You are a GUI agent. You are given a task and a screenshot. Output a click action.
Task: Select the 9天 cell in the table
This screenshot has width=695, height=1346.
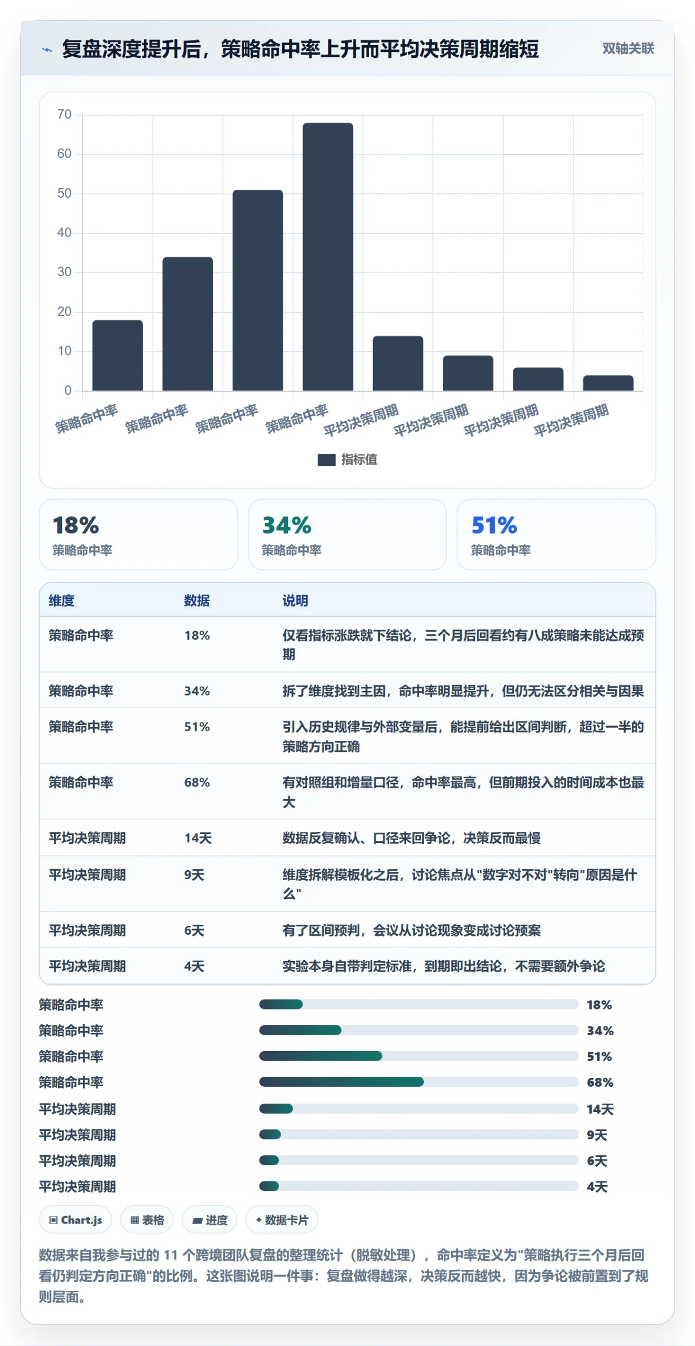(x=194, y=875)
